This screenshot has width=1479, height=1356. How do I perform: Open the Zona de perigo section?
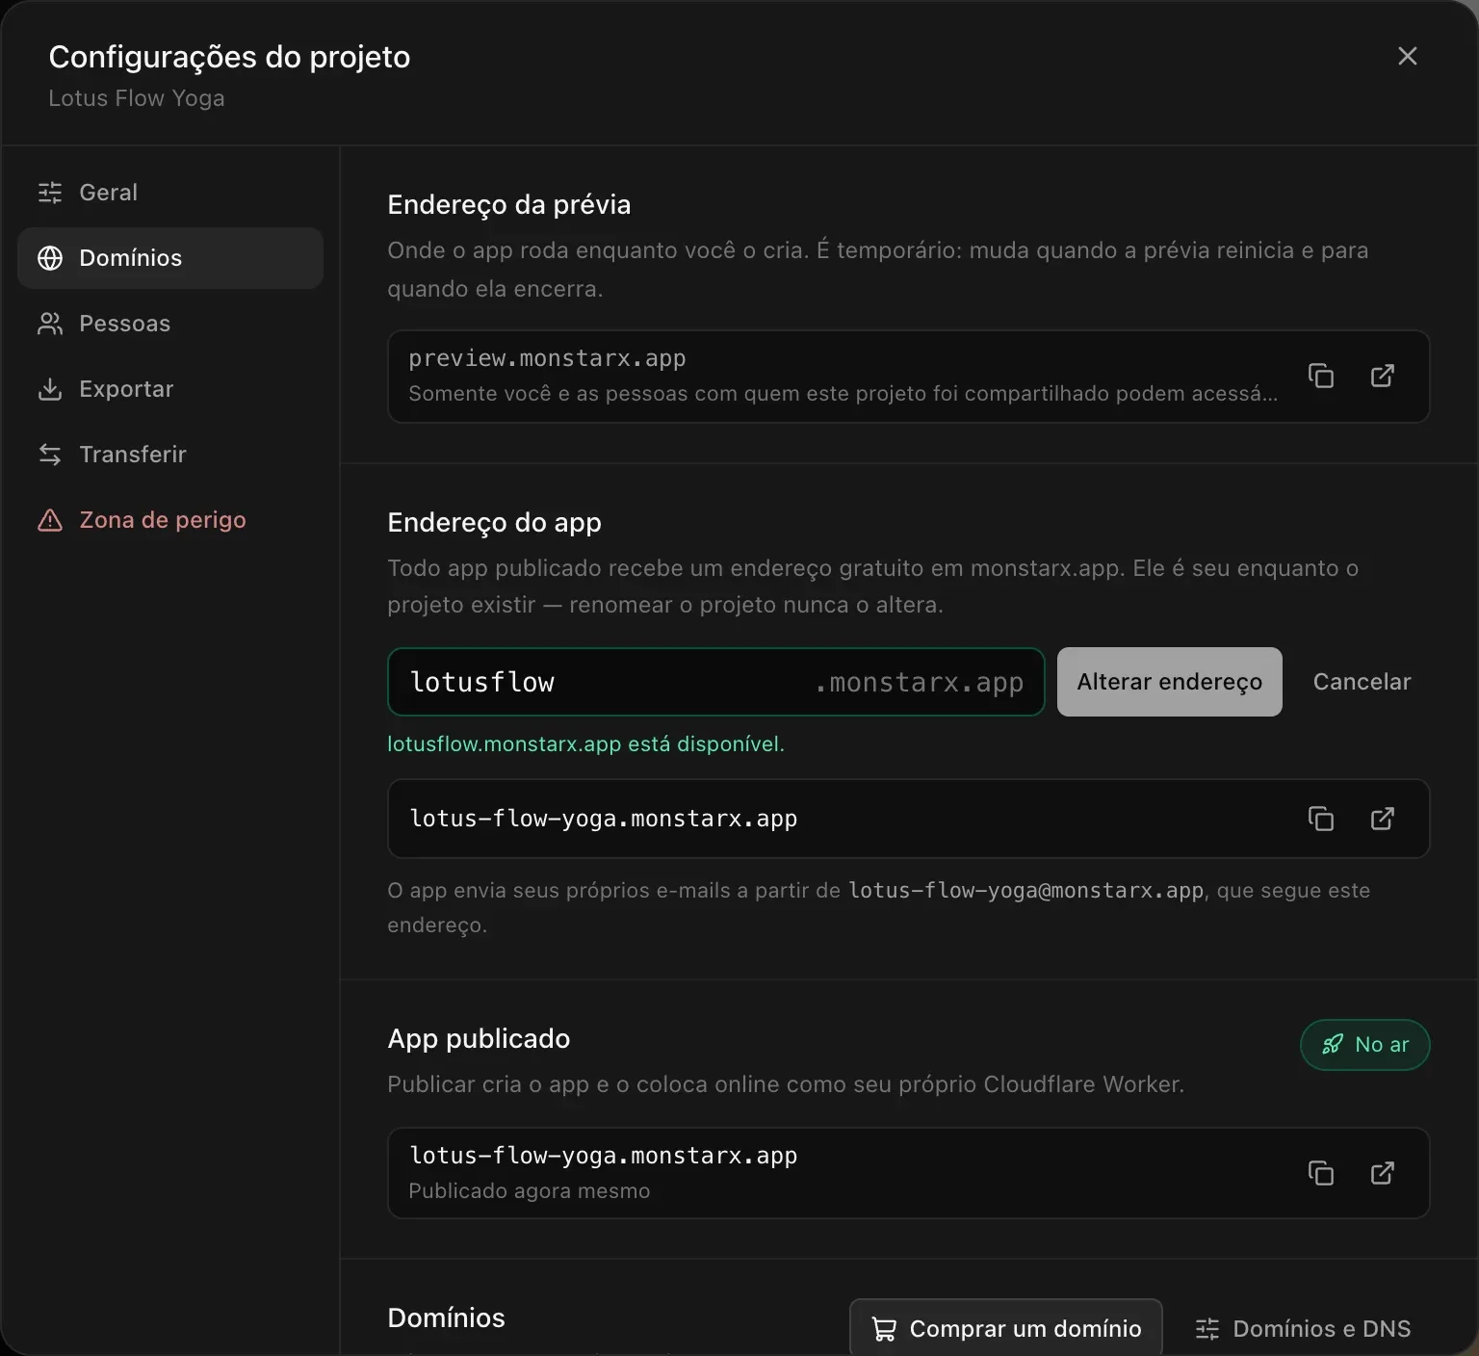[x=170, y=520]
